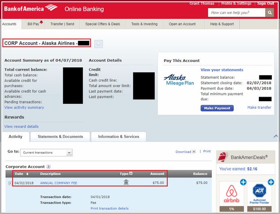Click the earned $2.16 amount

pyautogui.click(x=252, y=169)
